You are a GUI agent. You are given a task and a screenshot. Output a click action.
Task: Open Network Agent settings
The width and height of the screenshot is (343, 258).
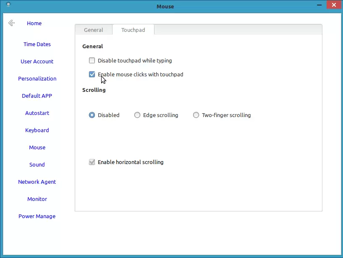pos(37,182)
